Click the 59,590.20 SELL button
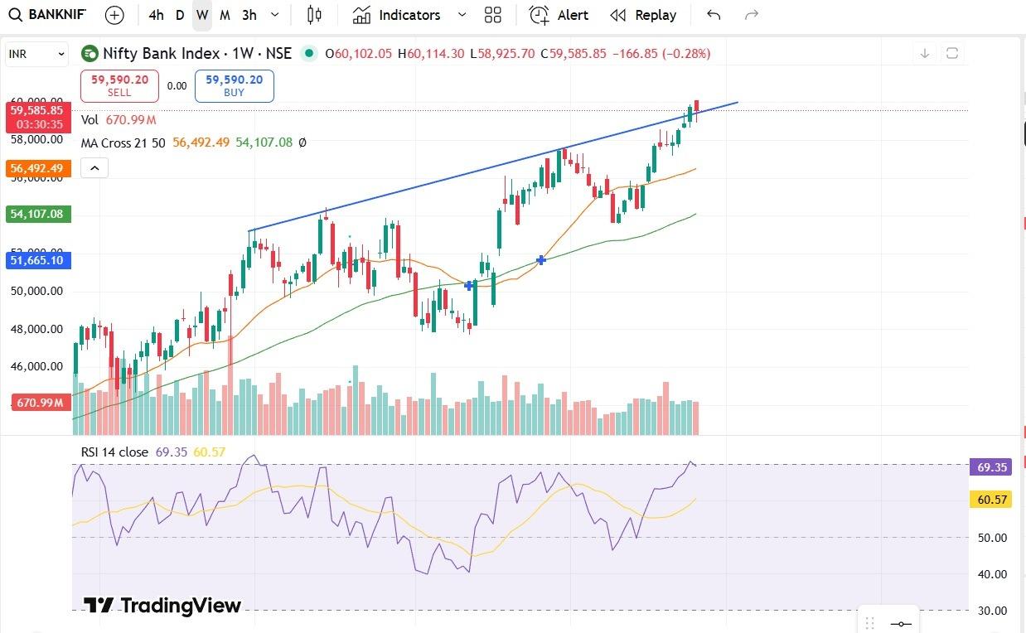The height and width of the screenshot is (633, 1026). click(x=119, y=86)
